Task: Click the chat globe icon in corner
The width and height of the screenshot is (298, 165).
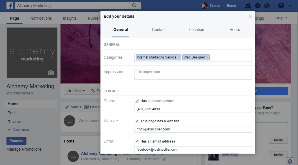Action: pyautogui.click(x=290, y=162)
